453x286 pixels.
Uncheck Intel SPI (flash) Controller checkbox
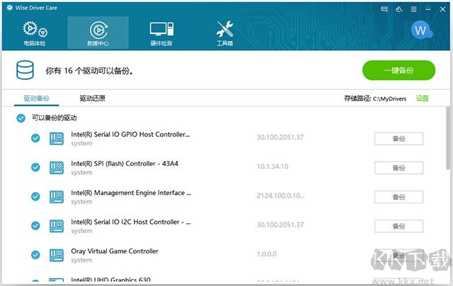point(35,167)
